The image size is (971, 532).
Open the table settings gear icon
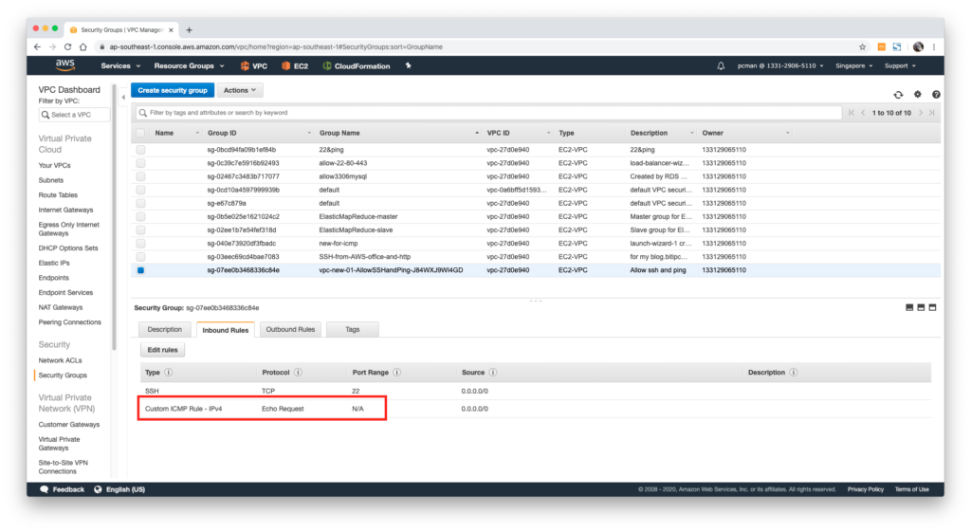tap(917, 94)
